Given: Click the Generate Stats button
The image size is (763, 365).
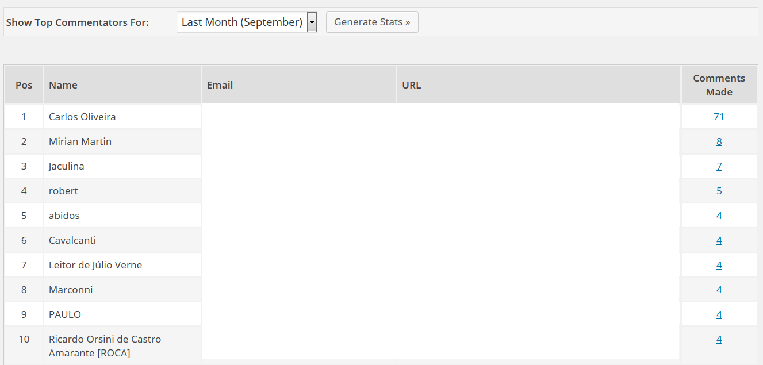Looking at the screenshot, I should [372, 22].
